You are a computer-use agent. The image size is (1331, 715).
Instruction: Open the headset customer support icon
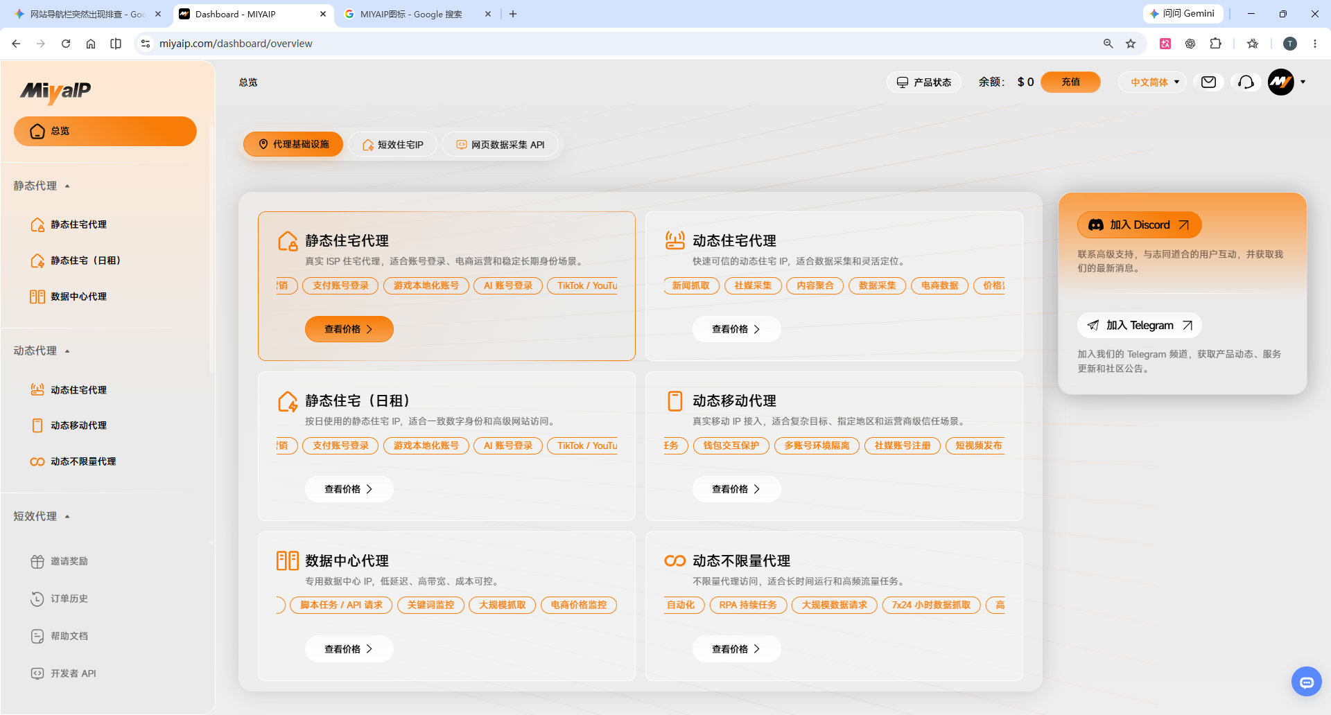1246,82
